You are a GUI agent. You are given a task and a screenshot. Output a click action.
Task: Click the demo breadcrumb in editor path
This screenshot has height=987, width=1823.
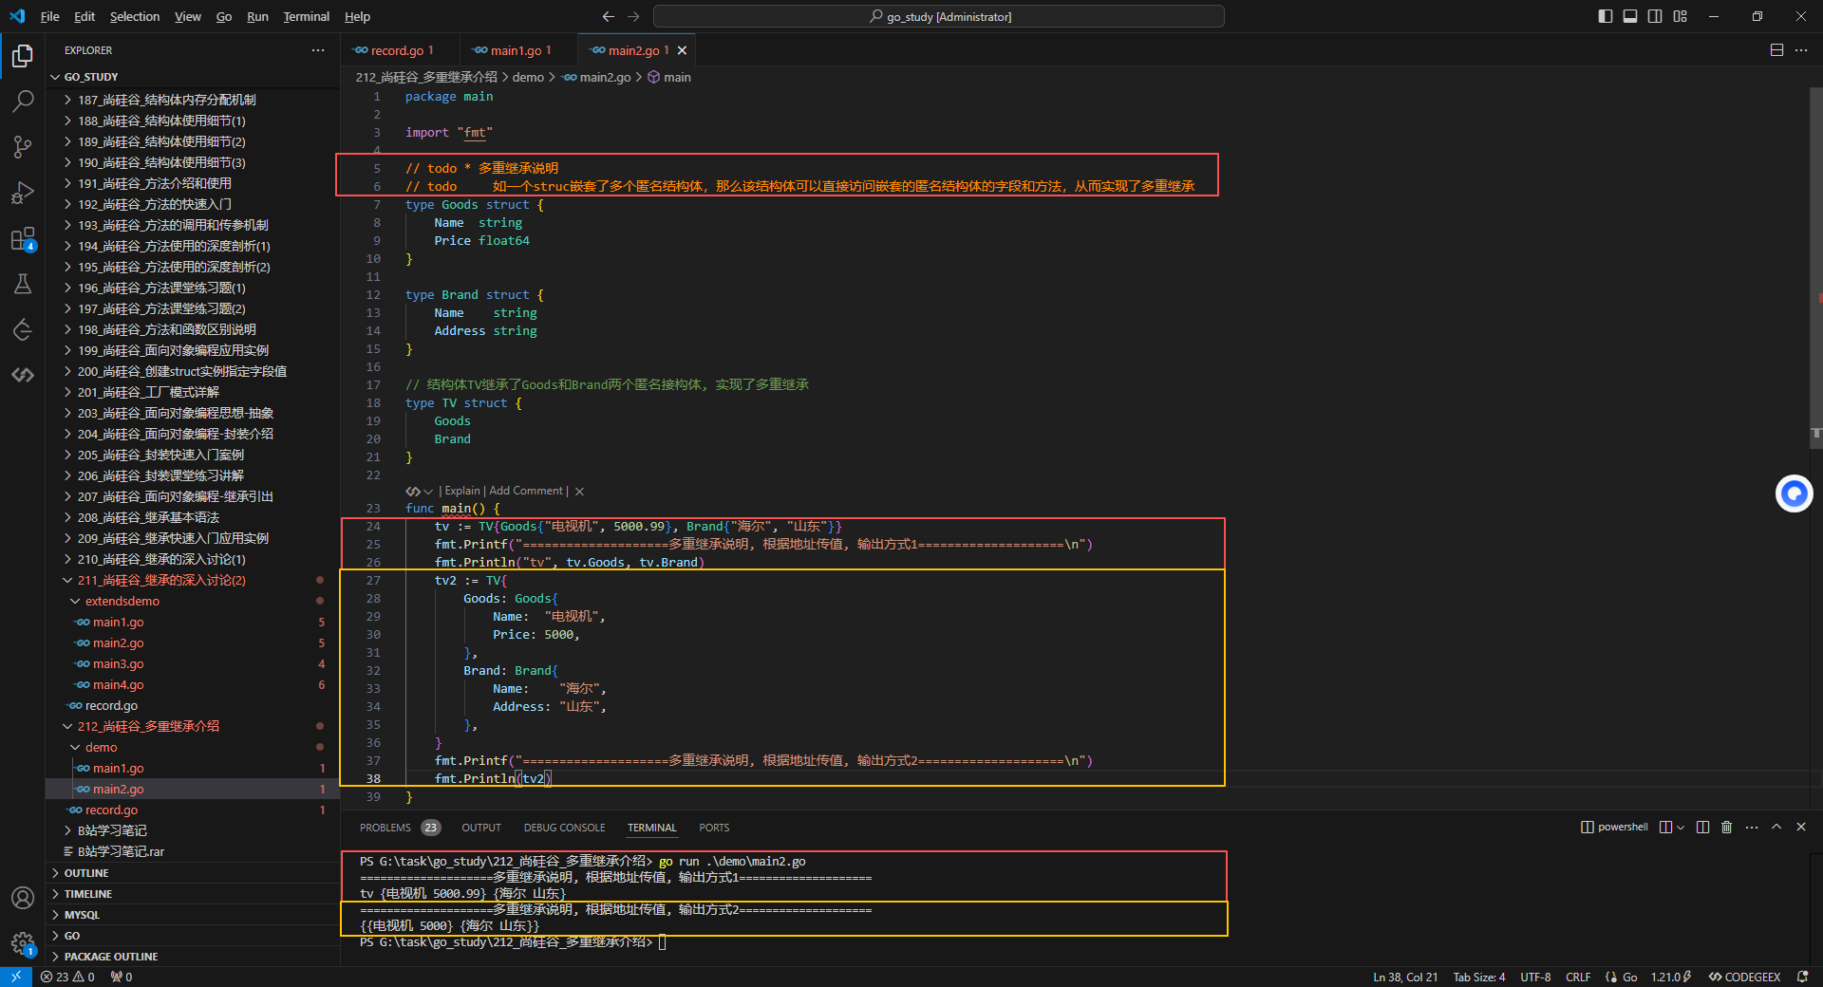tap(528, 77)
